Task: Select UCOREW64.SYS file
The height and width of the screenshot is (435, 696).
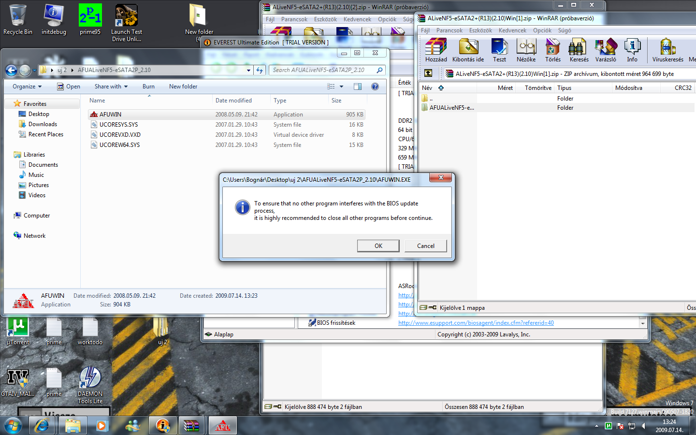Action: [226, 145]
